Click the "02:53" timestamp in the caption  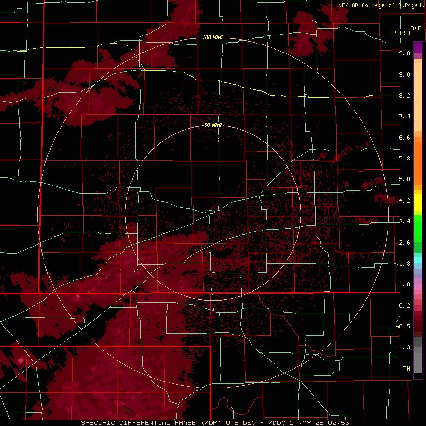click(x=338, y=423)
